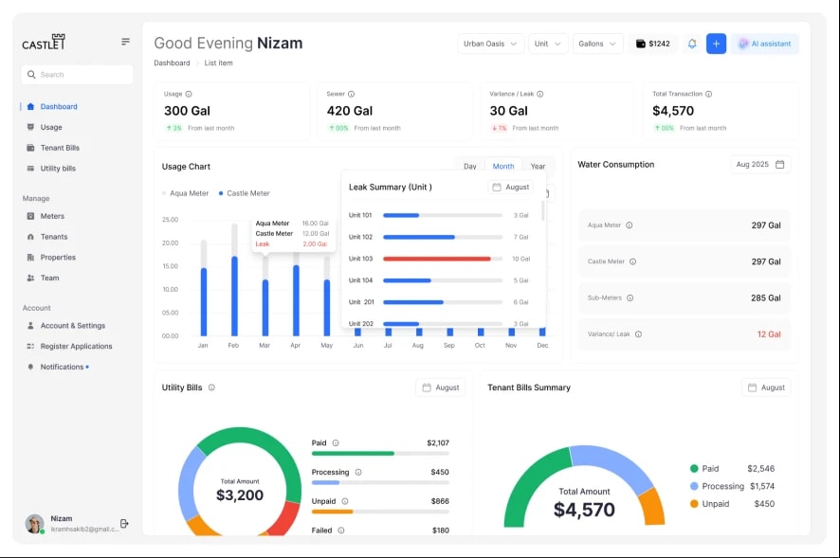Collapse sidebar with the menu icon

tap(125, 42)
